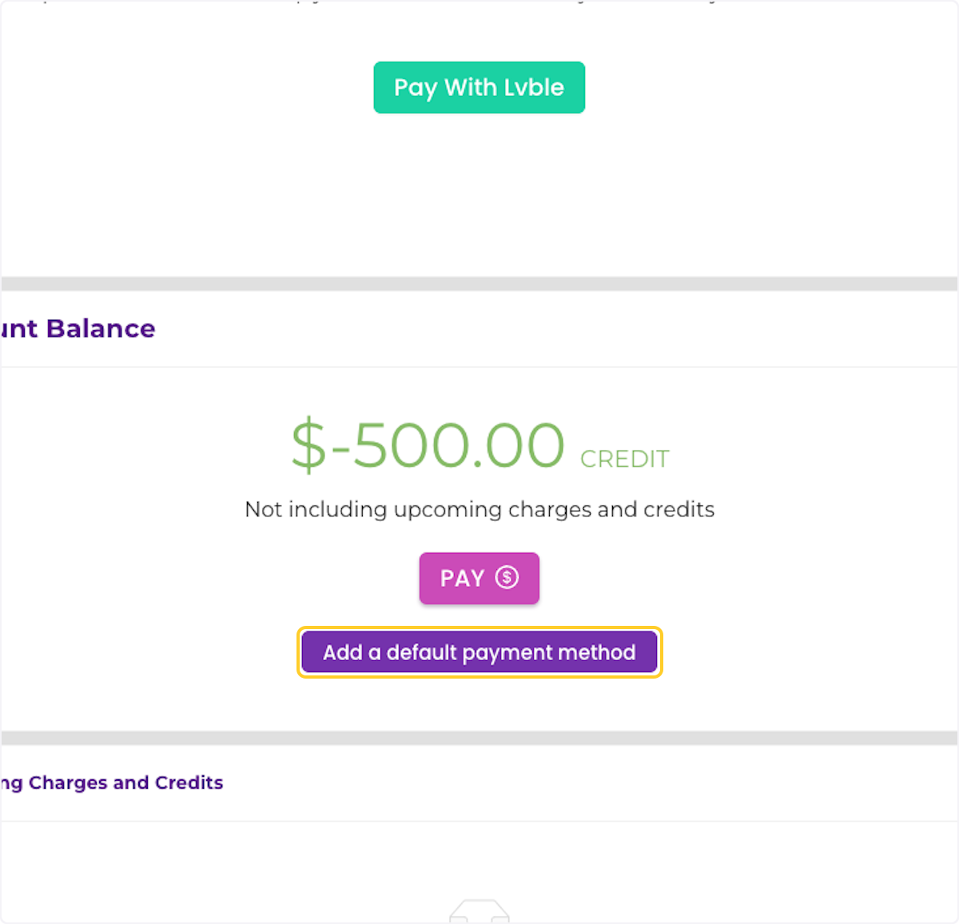
Task: Click the yellow highlight border around the button
Action: [479, 627]
